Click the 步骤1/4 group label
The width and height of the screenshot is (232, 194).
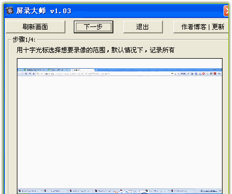[x=24, y=40]
